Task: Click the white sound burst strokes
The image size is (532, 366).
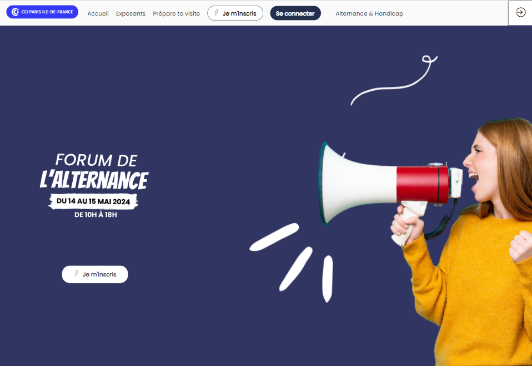Action: (x=292, y=263)
